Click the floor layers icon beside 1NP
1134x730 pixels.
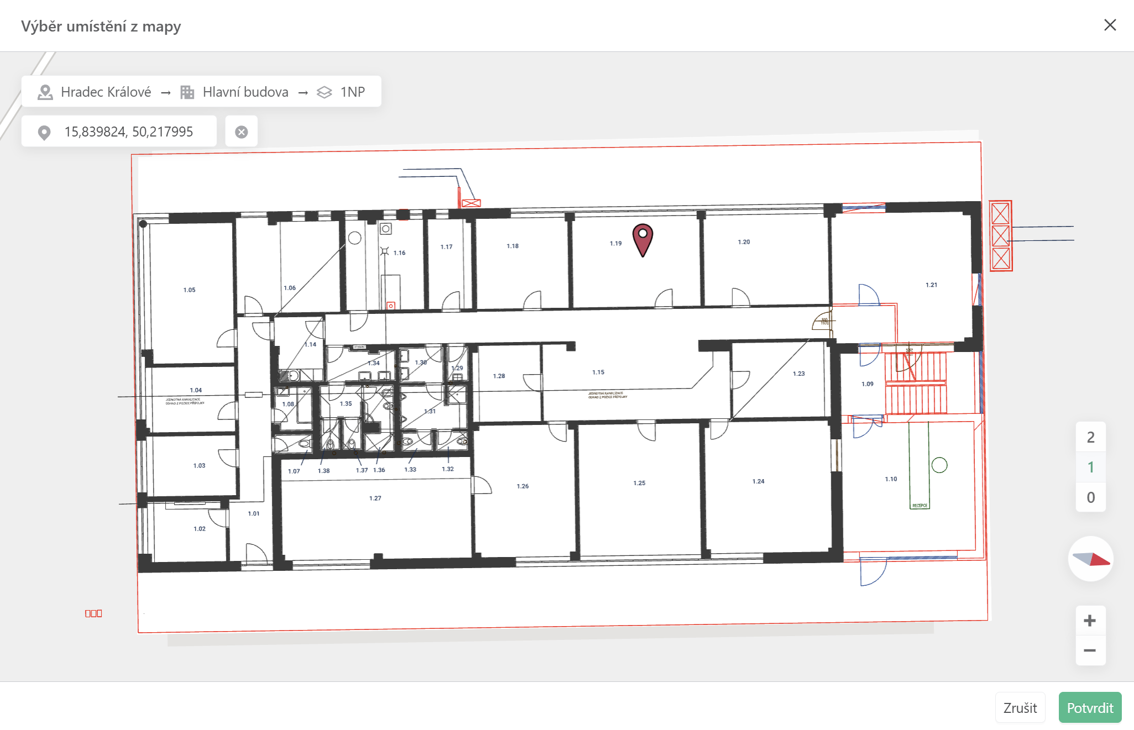click(324, 92)
